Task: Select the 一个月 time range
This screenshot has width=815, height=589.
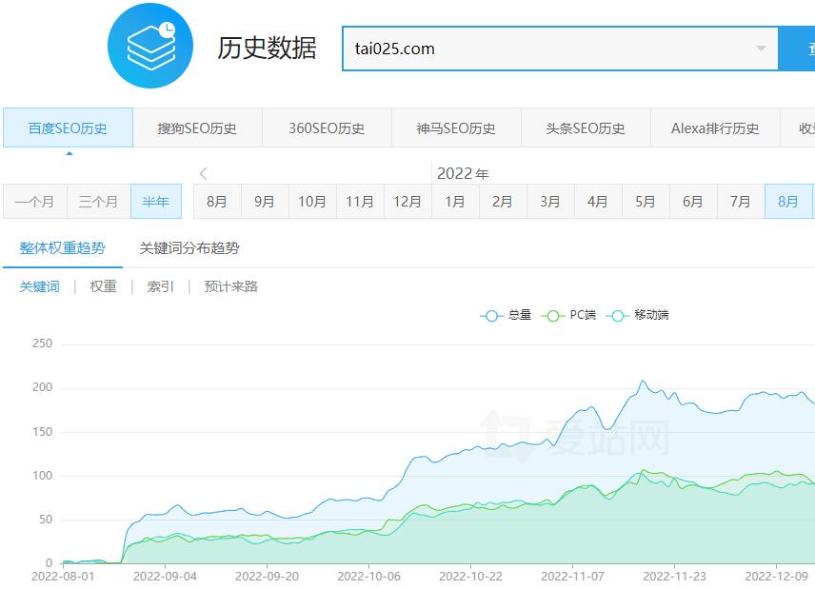Action: click(35, 202)
